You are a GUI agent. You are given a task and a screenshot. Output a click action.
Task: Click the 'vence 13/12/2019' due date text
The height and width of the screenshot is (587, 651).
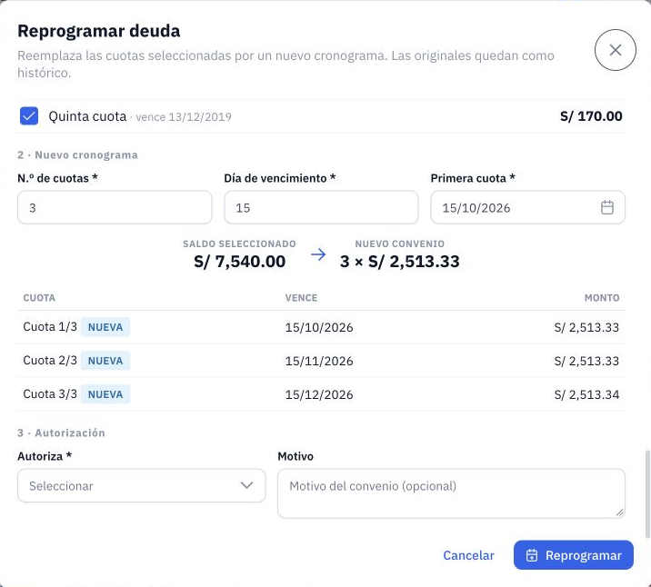(x=184, y=117)
